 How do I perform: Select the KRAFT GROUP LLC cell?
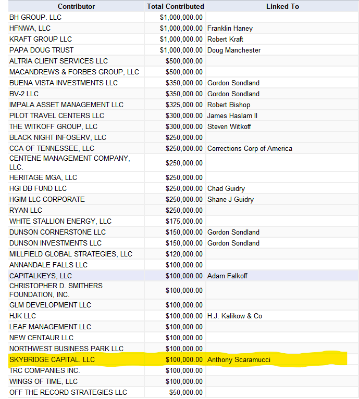tap(76, 39)
